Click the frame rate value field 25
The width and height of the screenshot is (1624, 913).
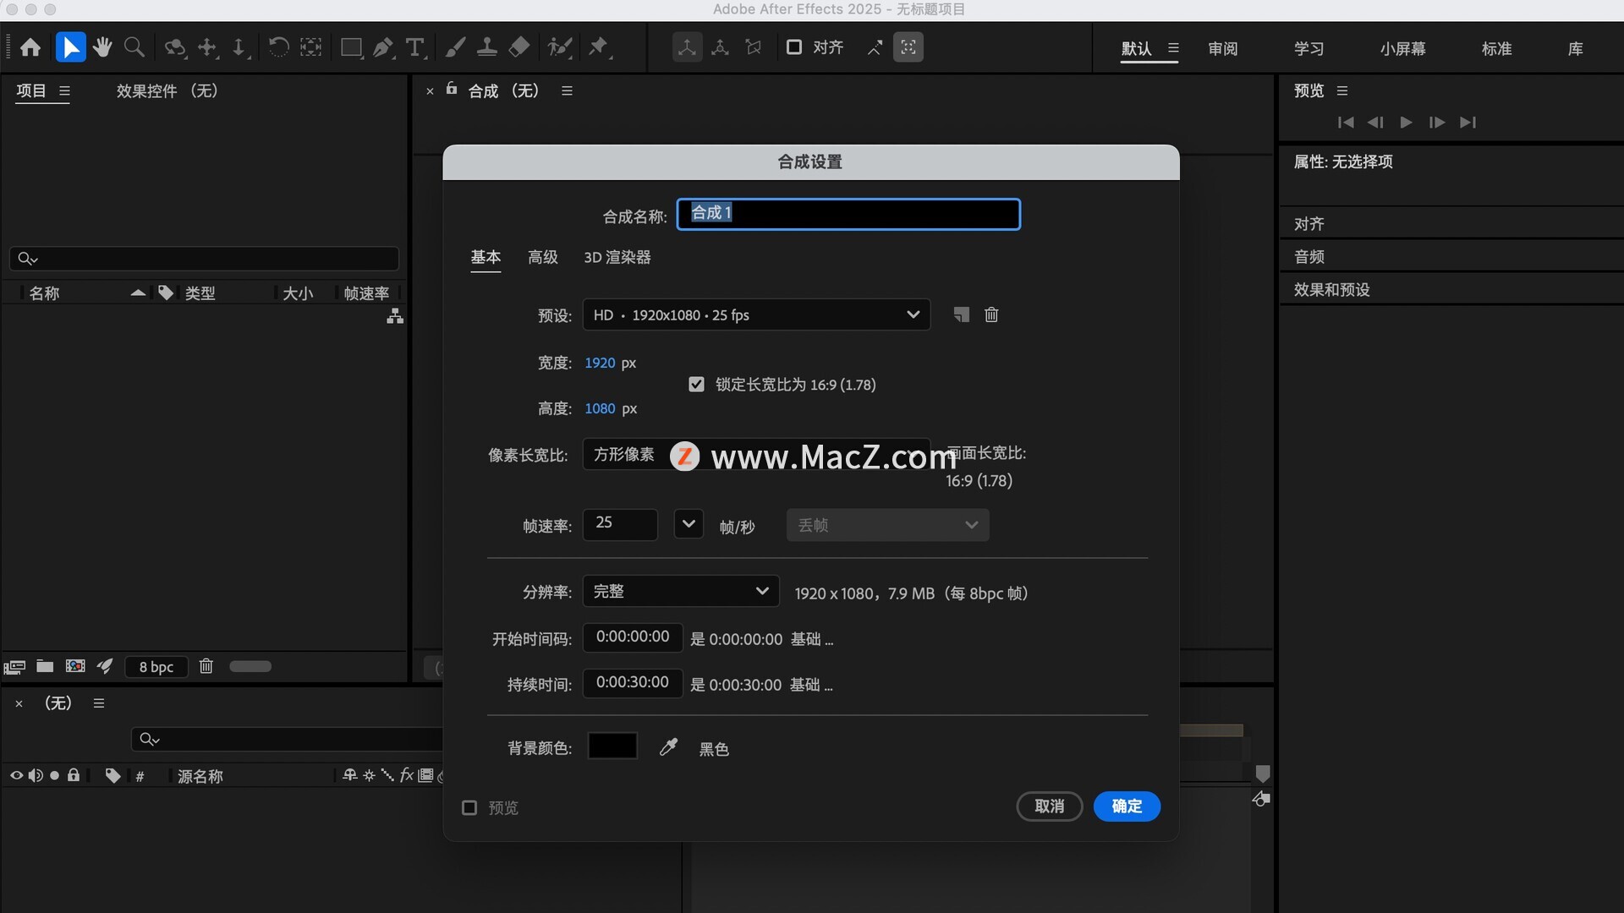coord(620,524)
